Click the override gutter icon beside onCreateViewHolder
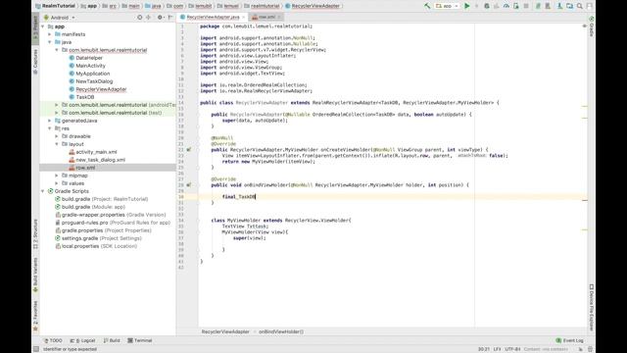The image size is (627, 353). click(189, 150)
